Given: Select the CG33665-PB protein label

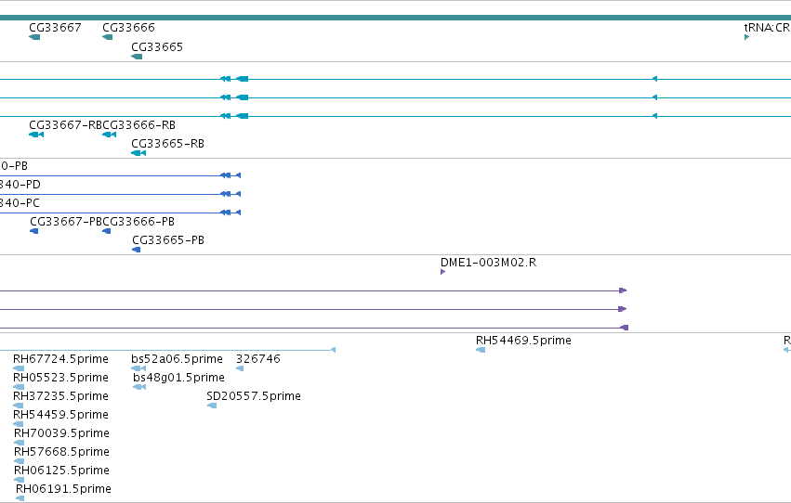Looking at the screenshot, I should (x=168, y=240).
